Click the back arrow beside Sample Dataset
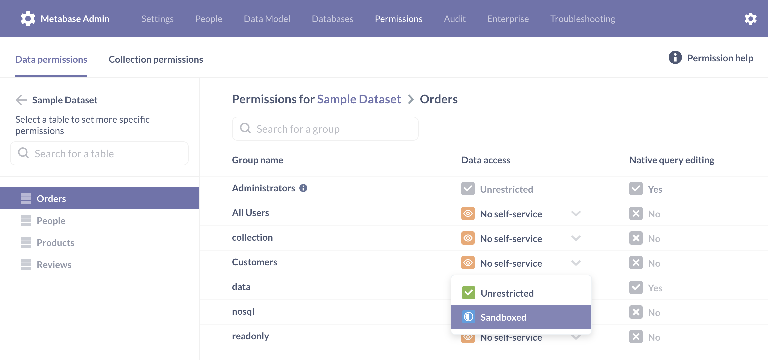Viewport: 768px width, 360px height. 21,100
